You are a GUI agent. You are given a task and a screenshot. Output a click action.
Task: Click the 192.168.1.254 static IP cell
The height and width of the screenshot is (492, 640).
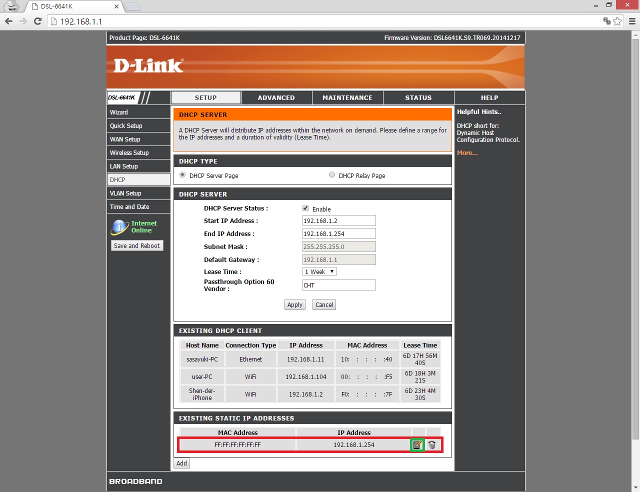coord(354,445)
